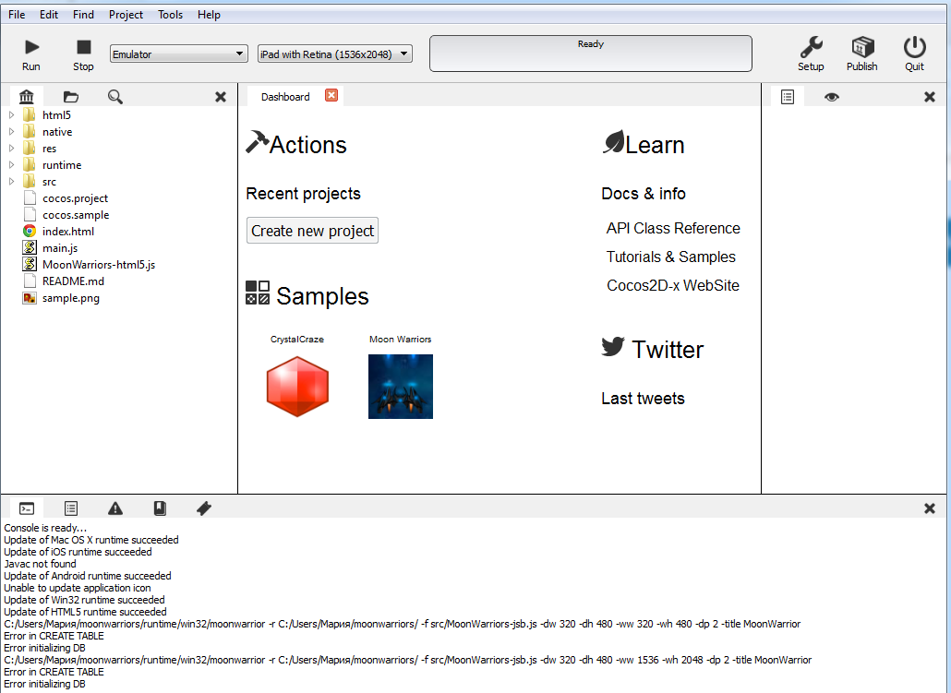Click the Samples grid icon
Viewport: 951px width, 693px height.
(x=258, y=293)
